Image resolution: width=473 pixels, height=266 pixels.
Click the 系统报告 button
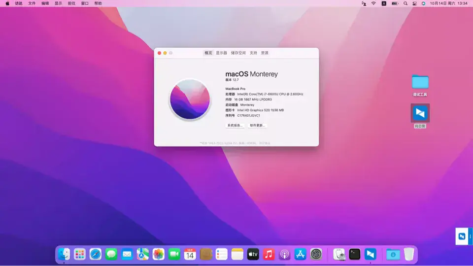(235, 126)
